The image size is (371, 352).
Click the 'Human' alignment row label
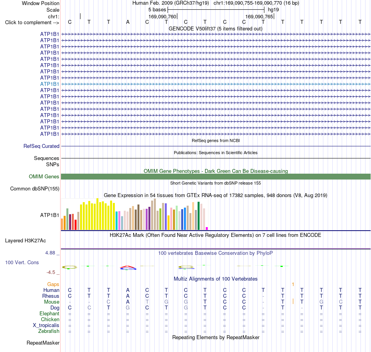51,290
